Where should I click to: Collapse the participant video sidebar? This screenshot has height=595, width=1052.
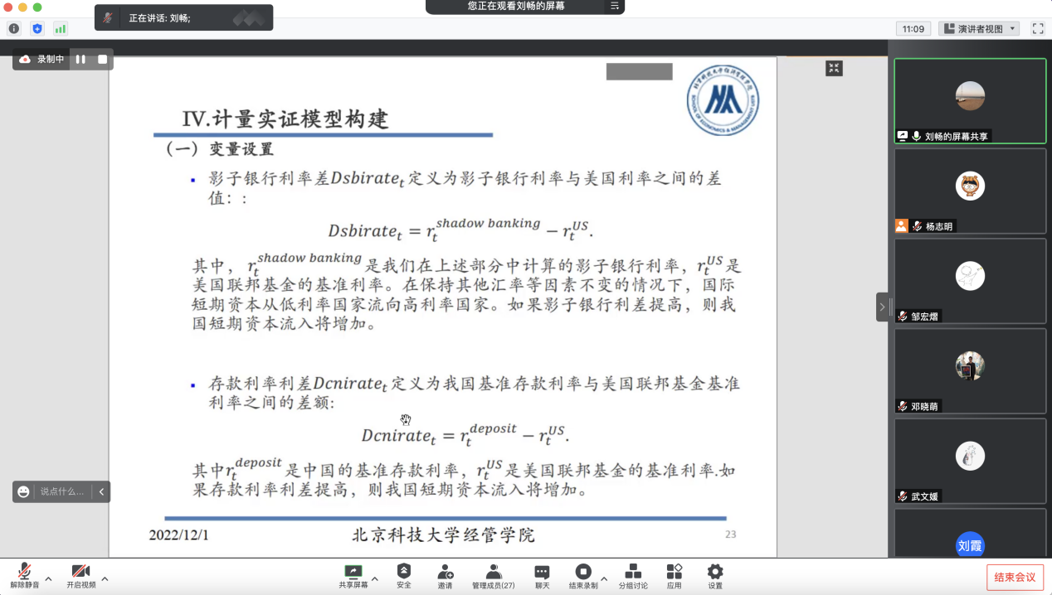[x=882, y=307]
